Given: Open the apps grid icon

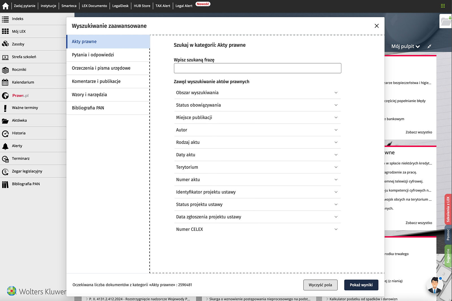Looking at the screenshot, I should [443, 6].
